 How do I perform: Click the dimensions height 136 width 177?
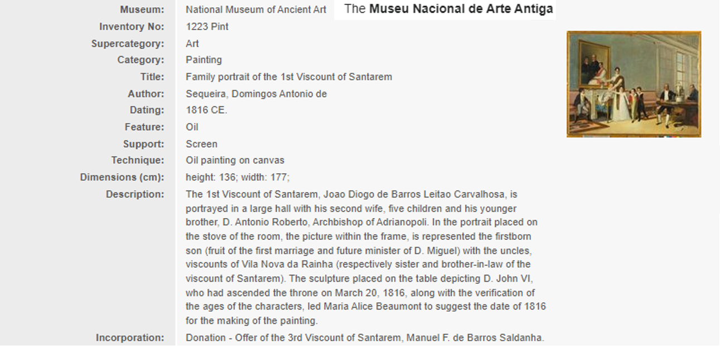[238, 178]
